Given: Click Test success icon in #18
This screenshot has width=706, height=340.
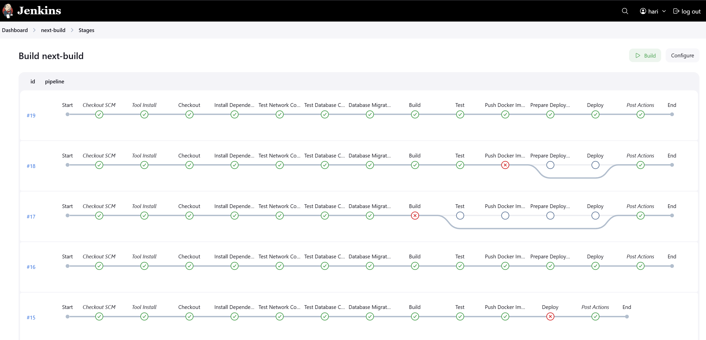Looking at the screenshot, I should click(460, 165).
